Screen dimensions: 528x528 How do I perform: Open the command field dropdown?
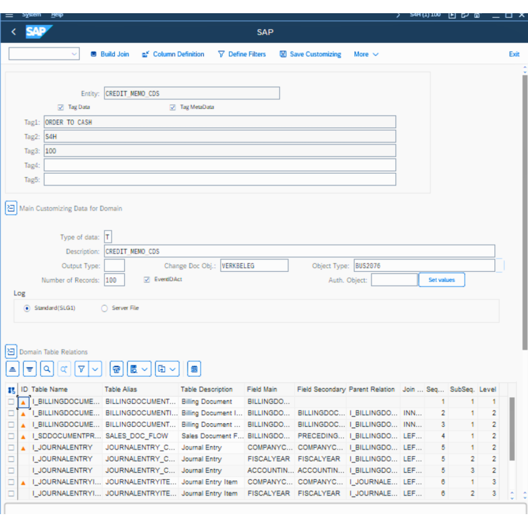73,54
